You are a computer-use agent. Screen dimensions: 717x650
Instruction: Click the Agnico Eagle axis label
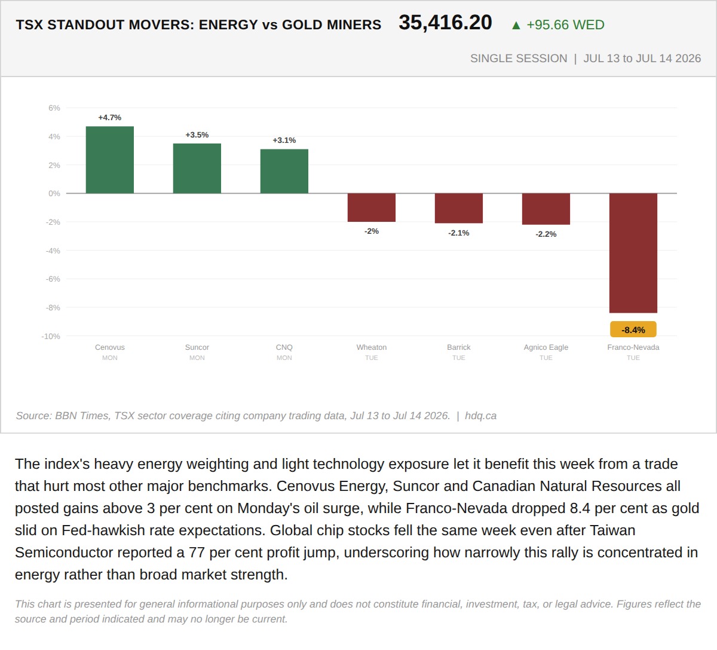point(546,347)
